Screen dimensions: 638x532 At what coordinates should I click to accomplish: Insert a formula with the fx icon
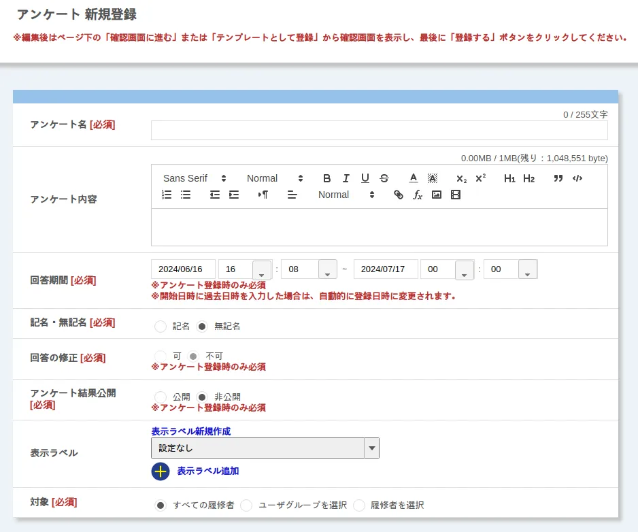[x=418, y=195]
